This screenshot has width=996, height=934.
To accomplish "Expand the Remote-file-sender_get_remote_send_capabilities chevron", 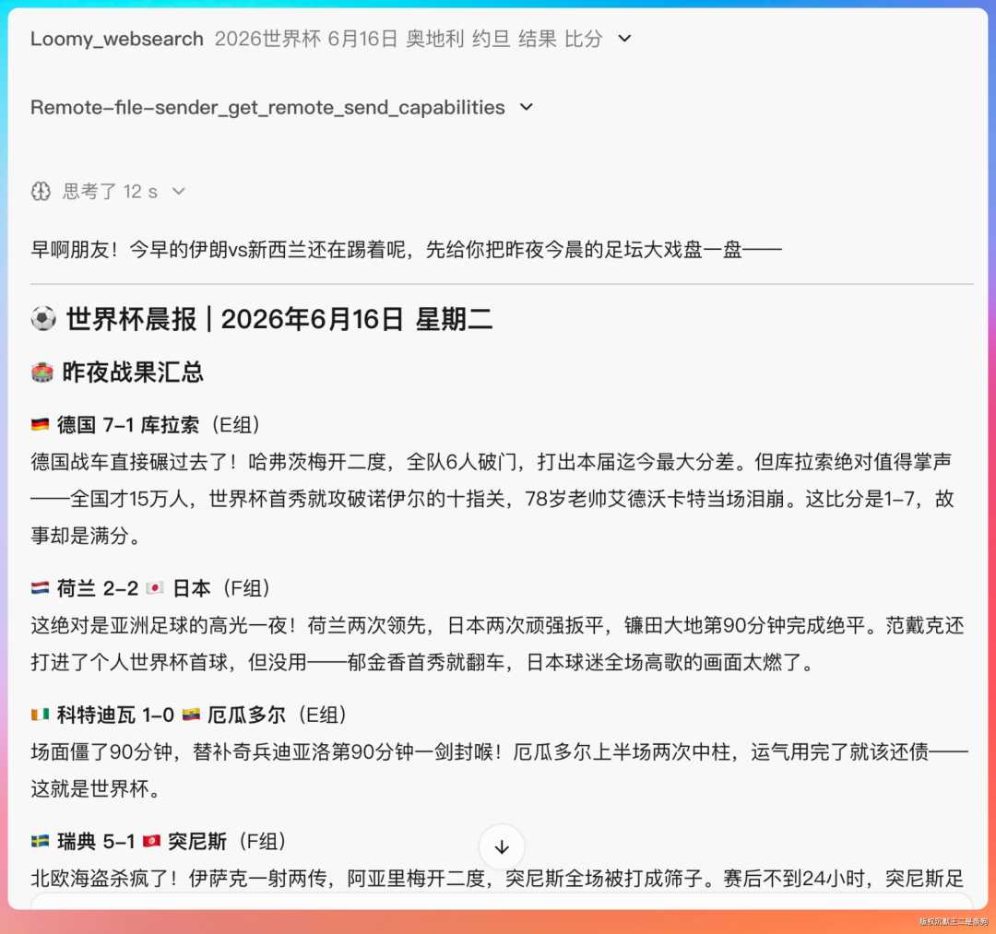I will pos(526,107).
